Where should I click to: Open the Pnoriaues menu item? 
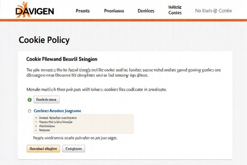coord(114,11)
